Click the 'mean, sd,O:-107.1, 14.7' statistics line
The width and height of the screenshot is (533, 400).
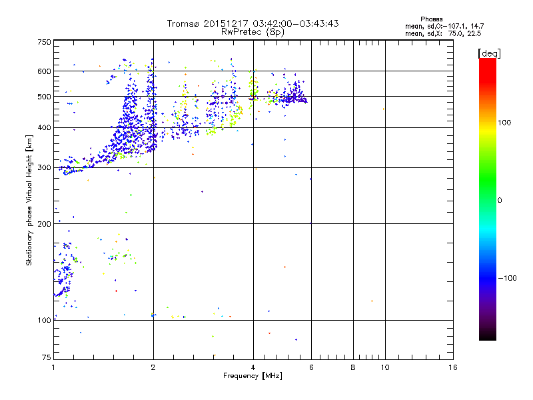click(x=444, y=26)
